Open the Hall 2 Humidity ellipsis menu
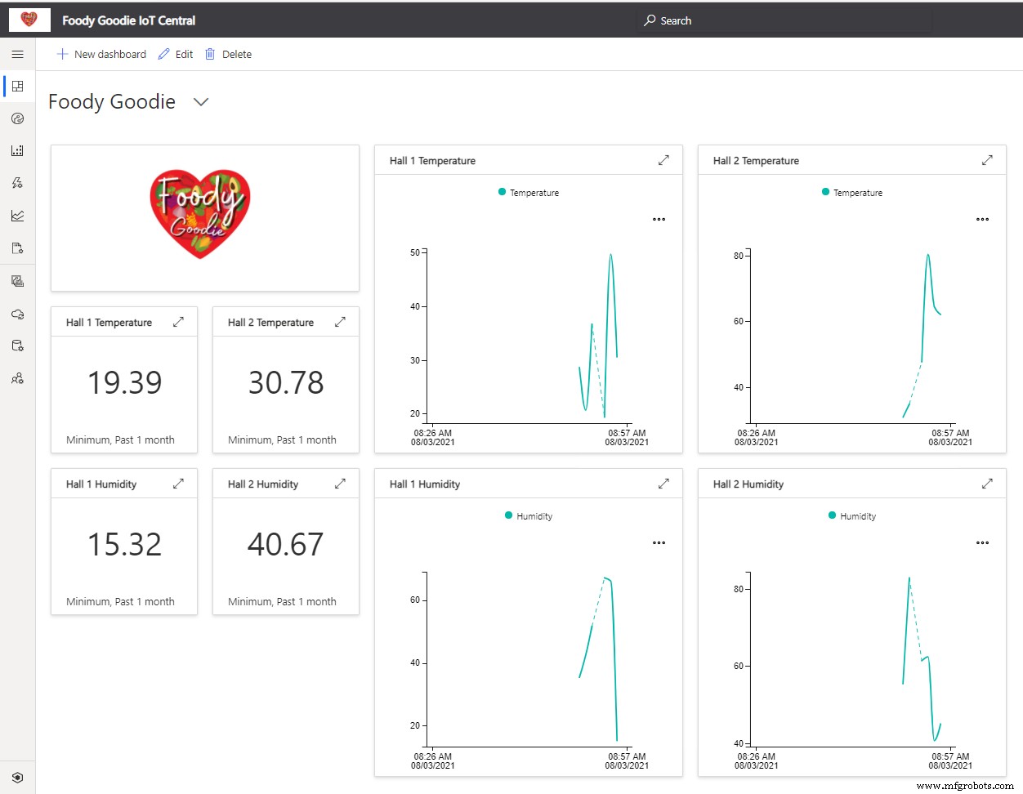Image resolution: width=1023 pixels, height=794 pixels. (x=982, y=542)
